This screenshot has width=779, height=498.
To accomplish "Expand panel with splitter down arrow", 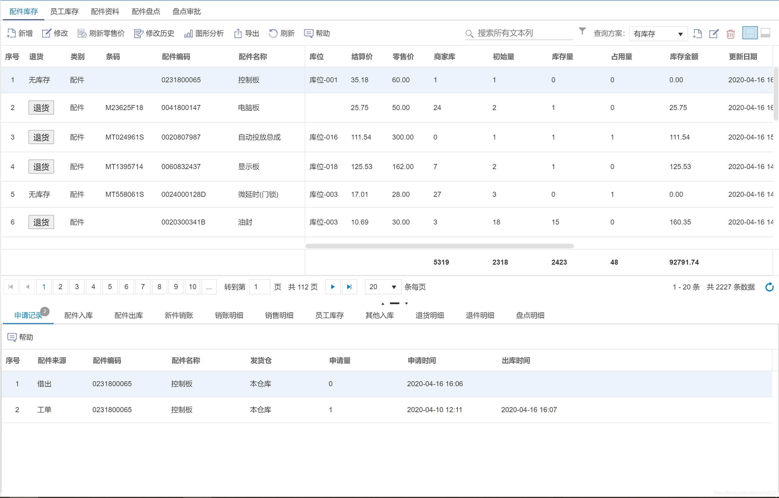I will click(x=406, y=304).
